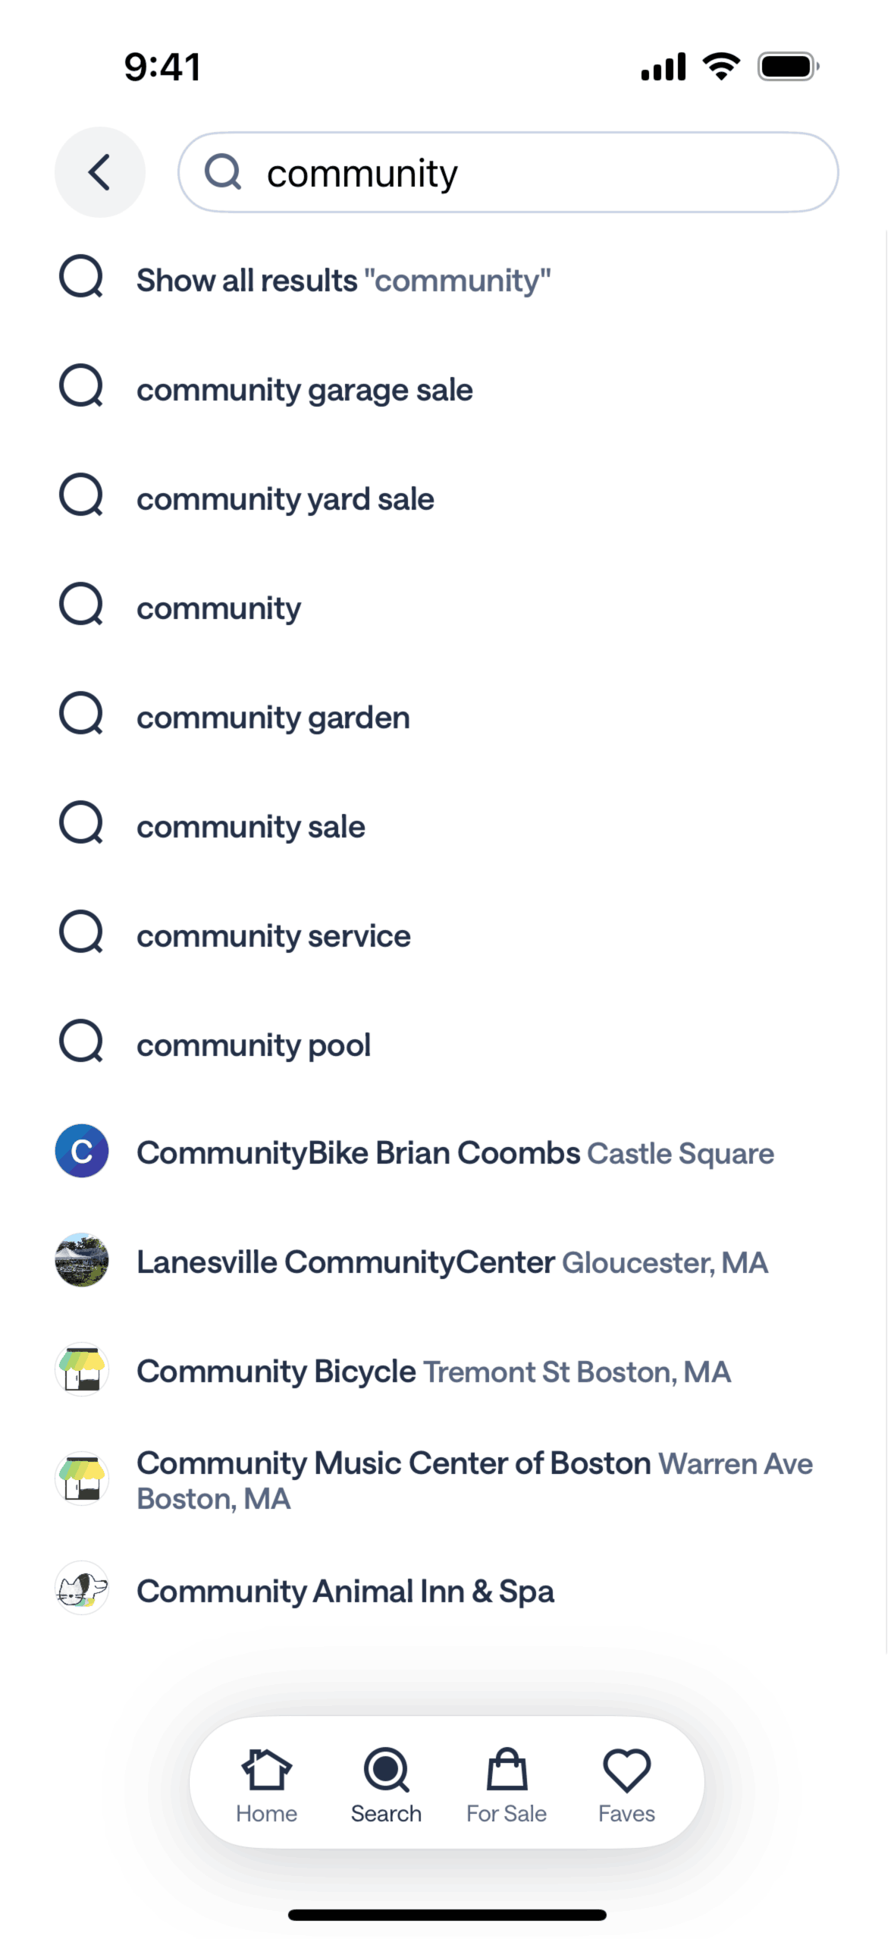Tap the back arrow button
894x1939 pixels.
[x=99, y=172]
